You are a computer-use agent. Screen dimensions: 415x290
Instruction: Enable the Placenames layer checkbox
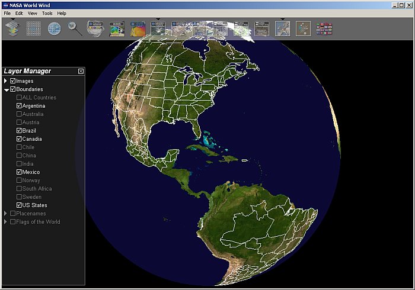(x=12, y=214)
